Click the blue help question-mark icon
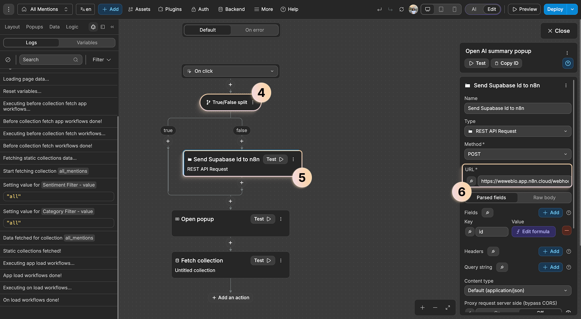 (x=568, y=63)
